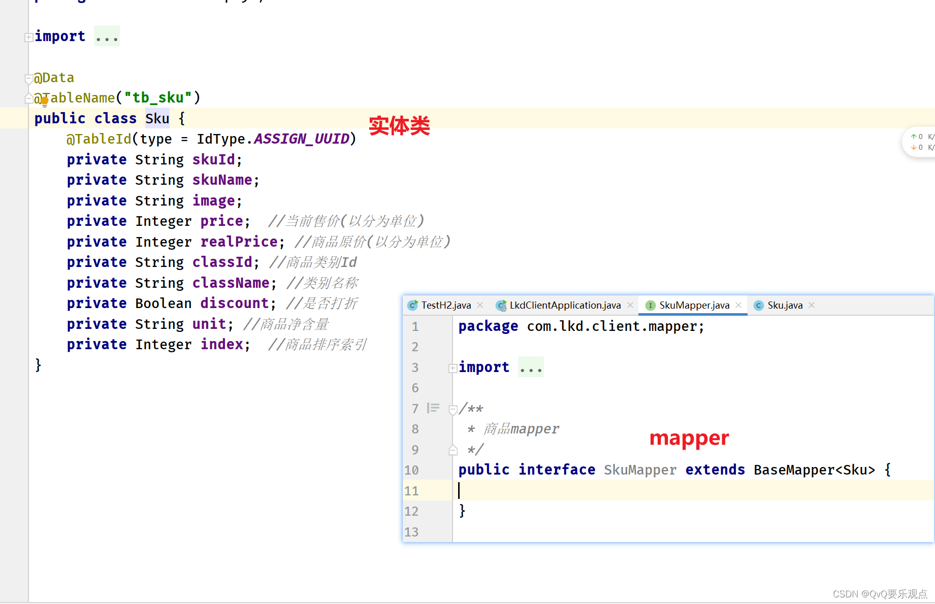Click the image field name
This screenshot has width=935, height=604.
click(214, 200)
